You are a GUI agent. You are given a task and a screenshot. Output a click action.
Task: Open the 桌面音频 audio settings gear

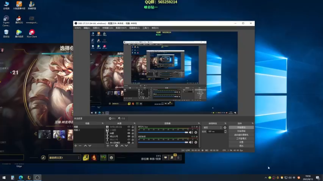[196, 142]
